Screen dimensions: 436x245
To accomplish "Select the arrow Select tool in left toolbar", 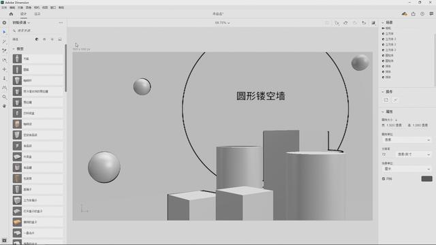I will (4, 32).
